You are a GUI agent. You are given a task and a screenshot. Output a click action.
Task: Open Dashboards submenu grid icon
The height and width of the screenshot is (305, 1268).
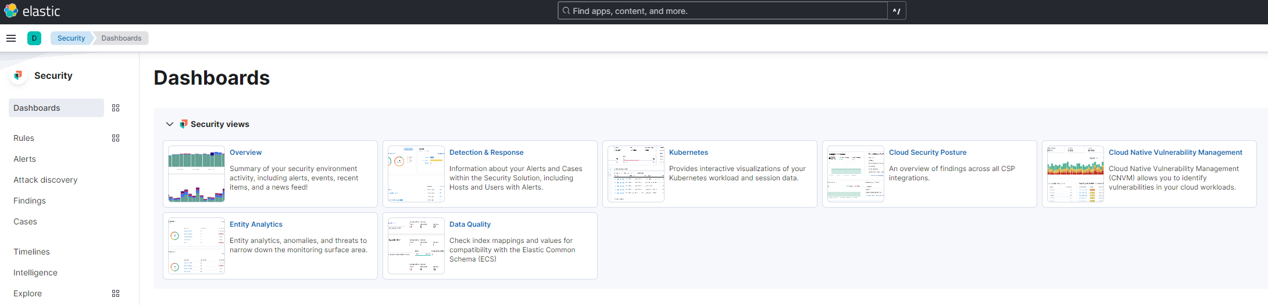point(116,108)
